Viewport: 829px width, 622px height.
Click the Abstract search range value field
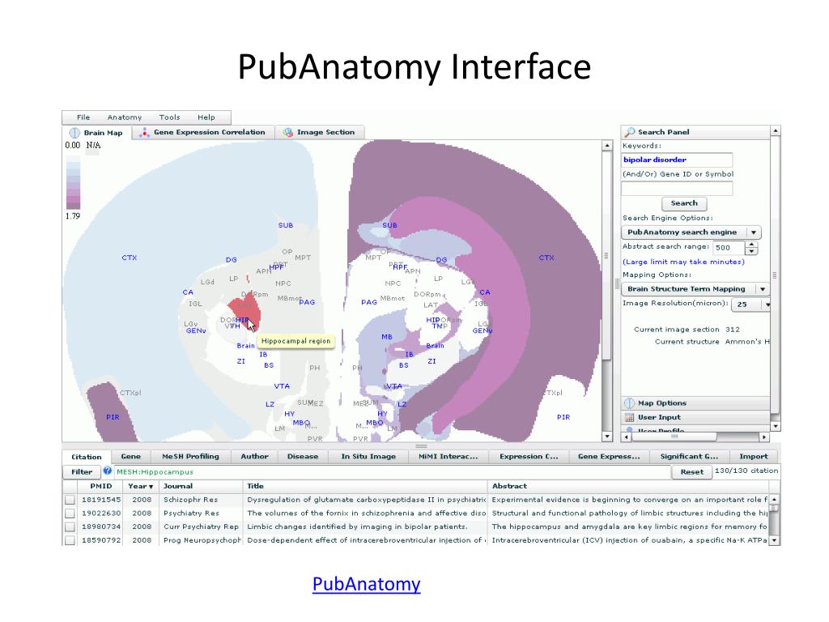pos(729,248)
